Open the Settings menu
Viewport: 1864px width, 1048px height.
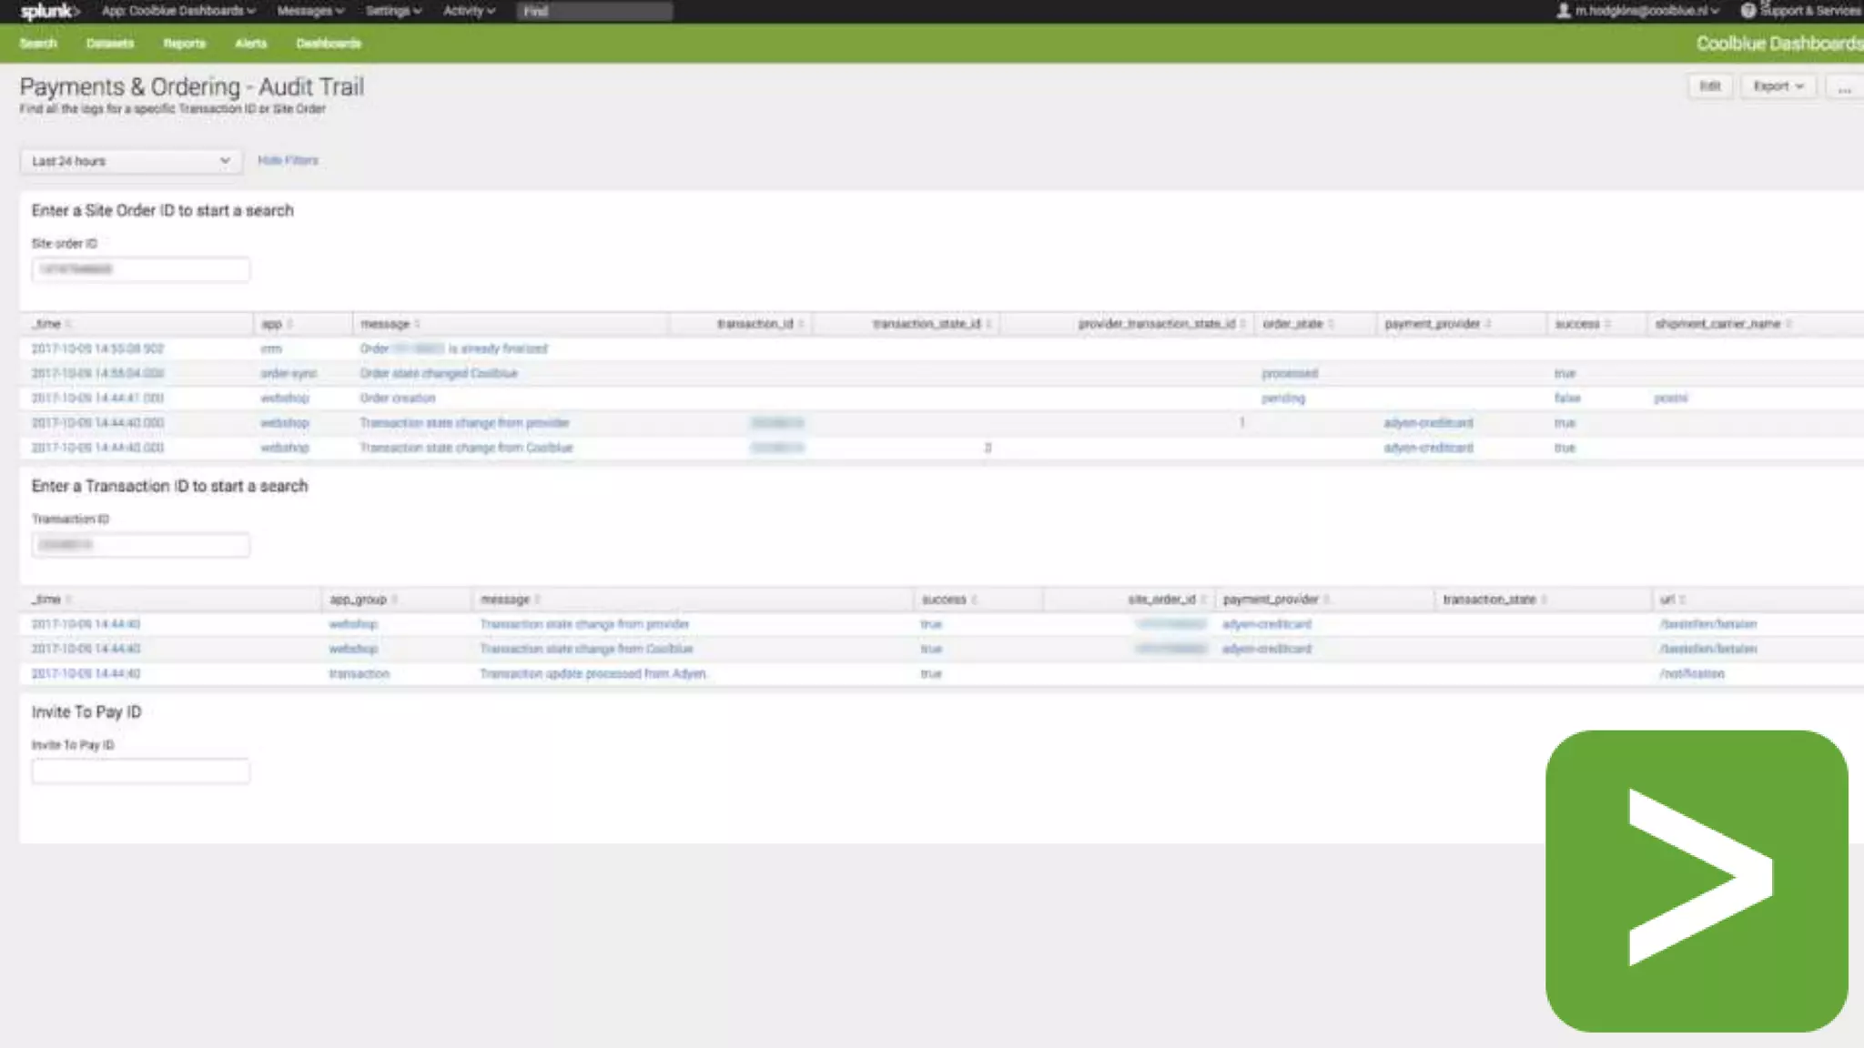point(393,11)
